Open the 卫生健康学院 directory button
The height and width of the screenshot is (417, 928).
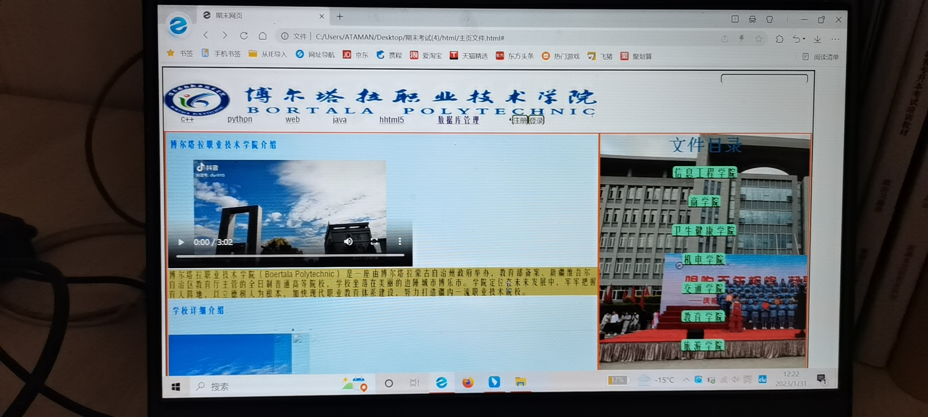pyautogui.click(x=704, y=230)
